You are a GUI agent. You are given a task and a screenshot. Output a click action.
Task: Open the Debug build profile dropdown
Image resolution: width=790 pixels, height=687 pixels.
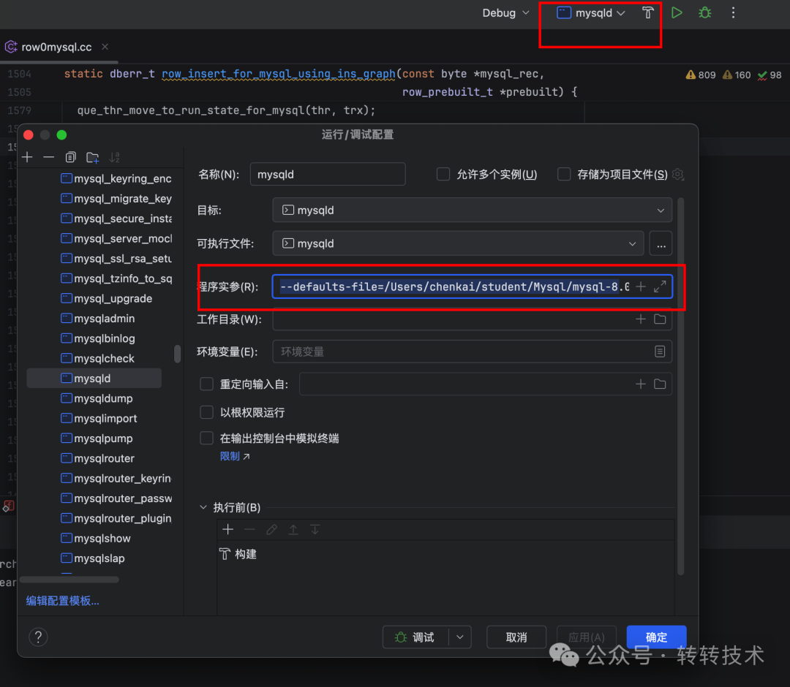(505, 12)
